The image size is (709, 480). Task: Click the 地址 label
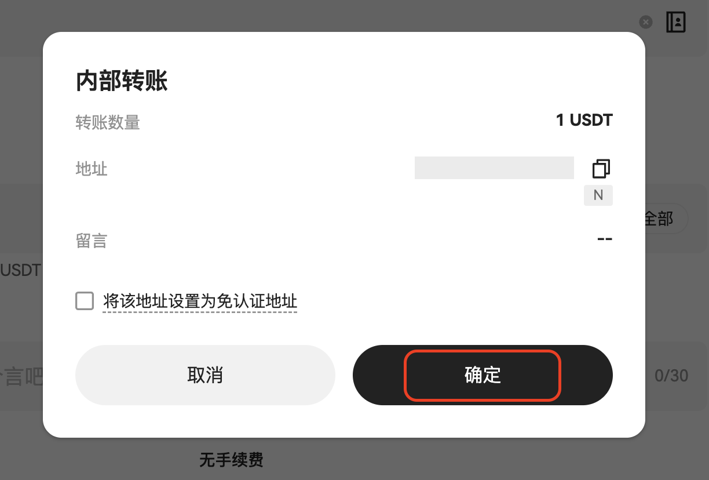(x=92, y=169)
